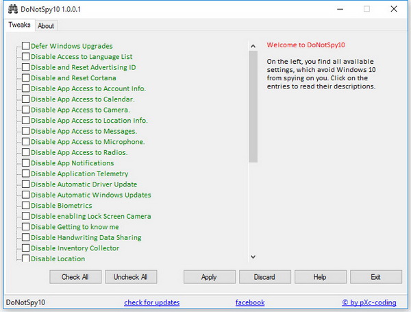Select Disable Handwriting Data Sharing checkbox
The height and width of the screenshot is (312, 411).
click(x=26, y=237)
